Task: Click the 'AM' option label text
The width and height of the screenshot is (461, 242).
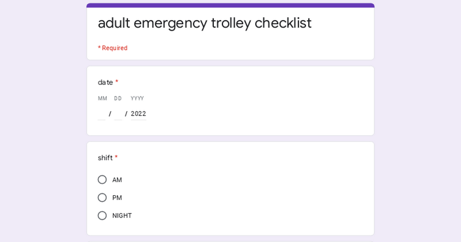Action: [117, 180]
